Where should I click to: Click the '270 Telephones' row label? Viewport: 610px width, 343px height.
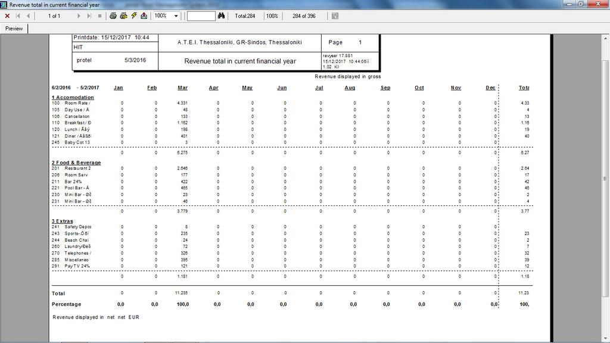coord(71,253)
